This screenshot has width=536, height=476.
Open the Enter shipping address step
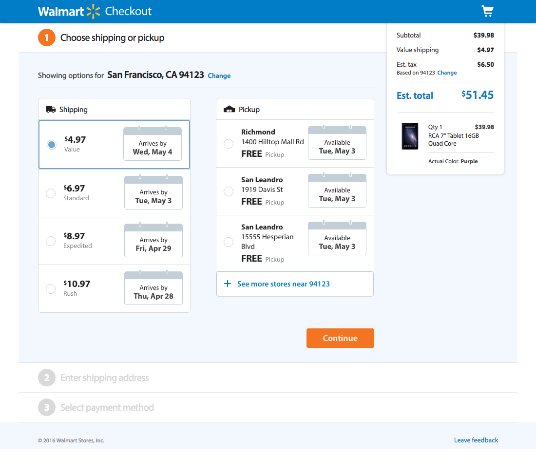(104, 378)
